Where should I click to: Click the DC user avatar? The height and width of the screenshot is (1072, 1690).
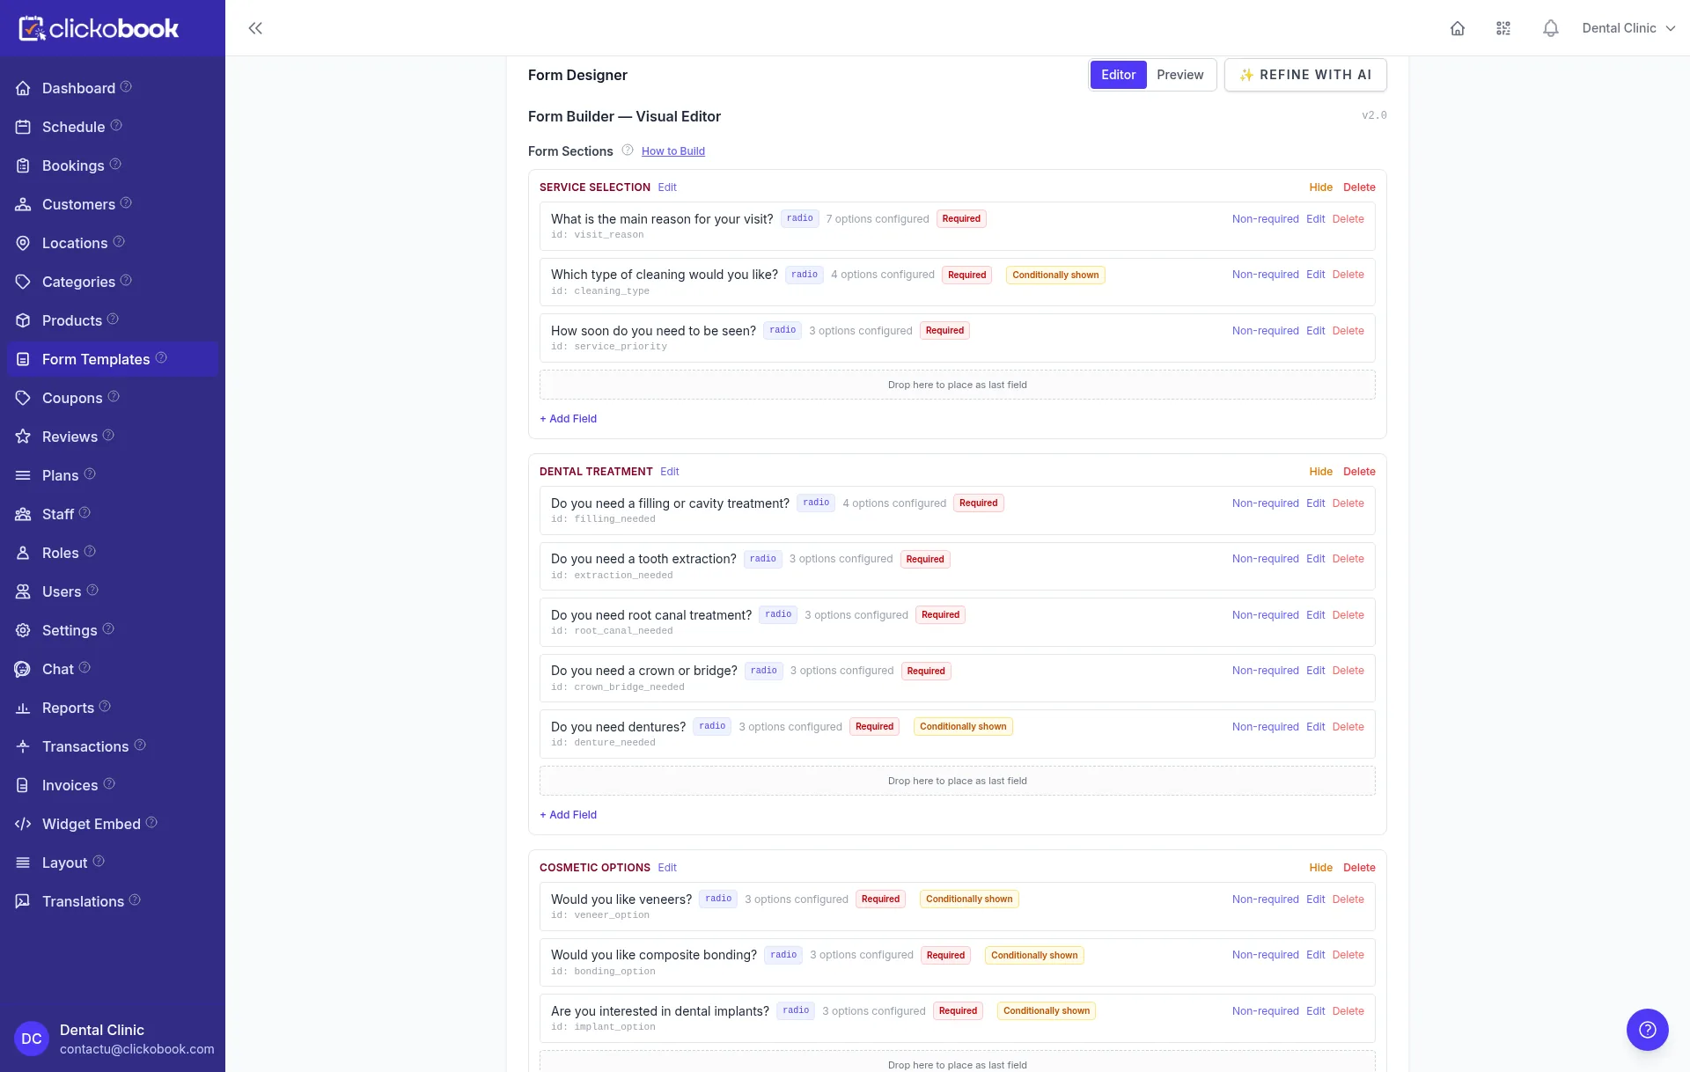click(32, 1039)
